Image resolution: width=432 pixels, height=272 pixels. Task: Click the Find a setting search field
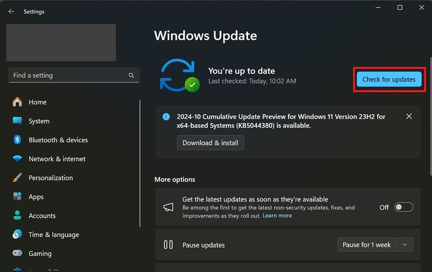click(x=74, y=75)
